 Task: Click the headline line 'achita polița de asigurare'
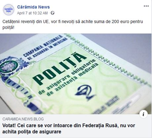(32, 132)
